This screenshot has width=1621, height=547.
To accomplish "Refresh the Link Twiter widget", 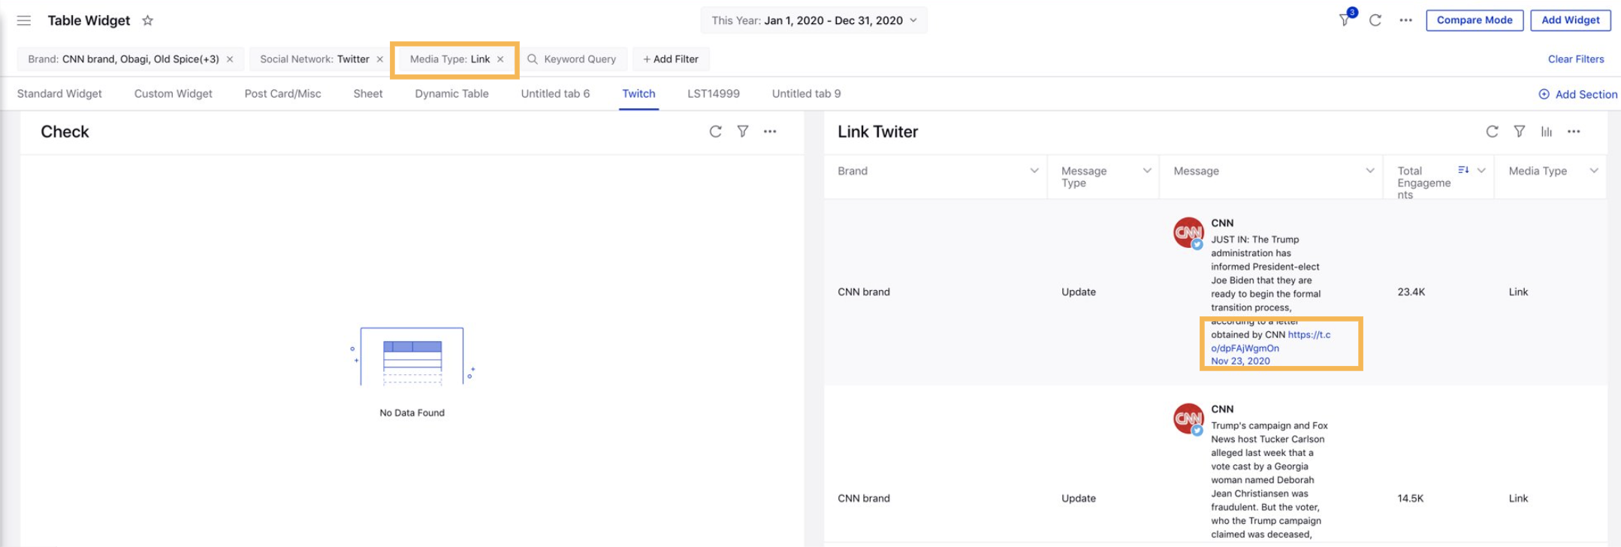I will click(x=1493, y=131).
